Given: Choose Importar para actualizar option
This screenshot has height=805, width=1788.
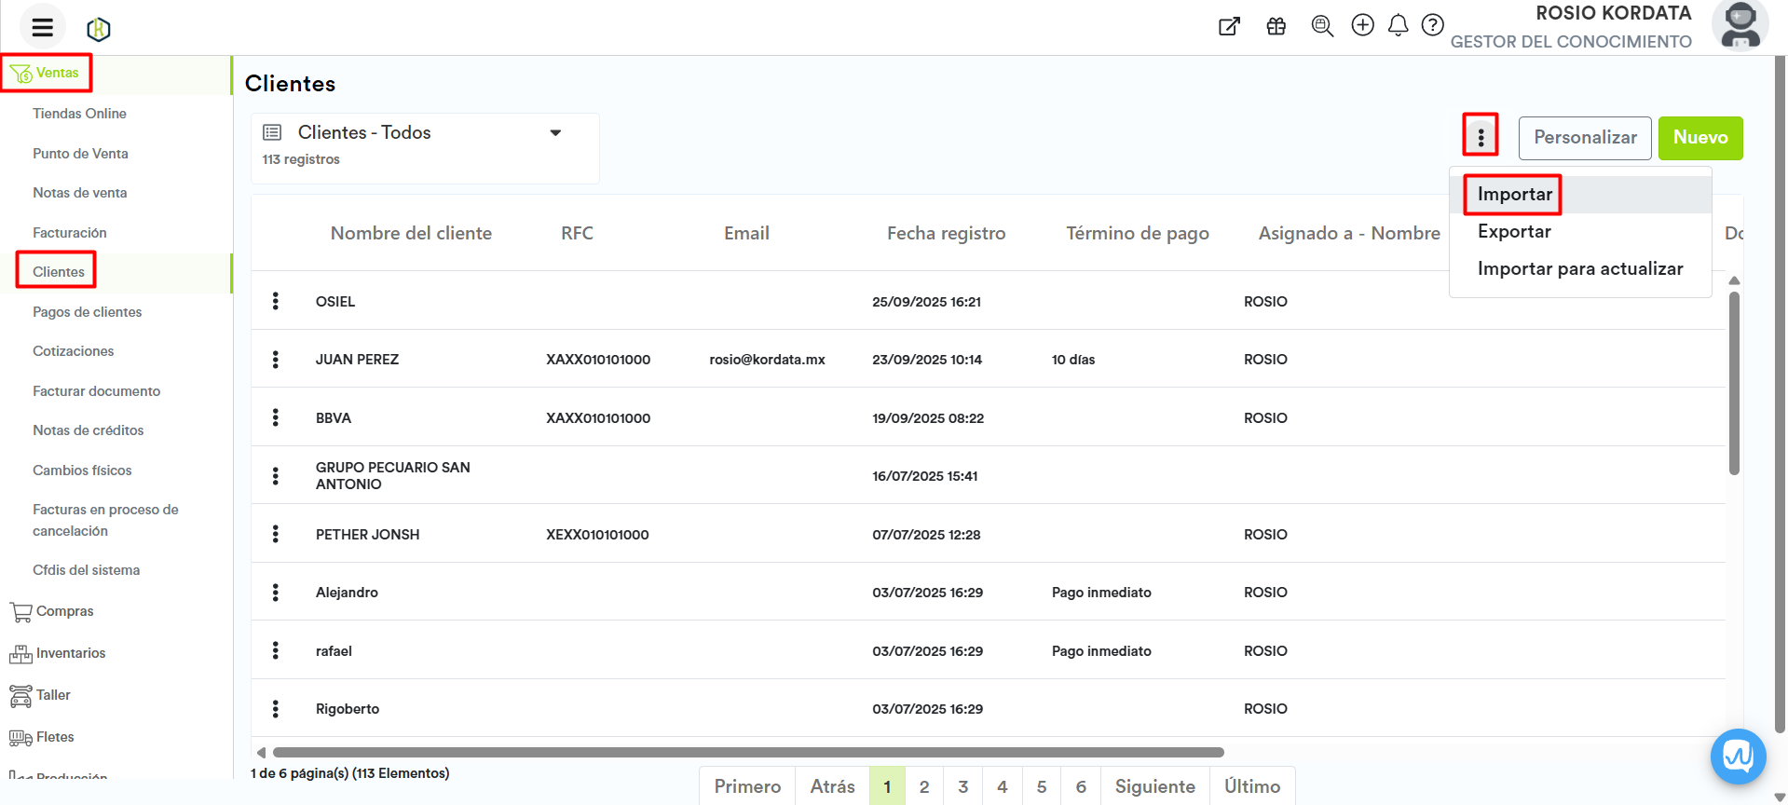Looking at the screenshot, I should tap(1579, 269).
